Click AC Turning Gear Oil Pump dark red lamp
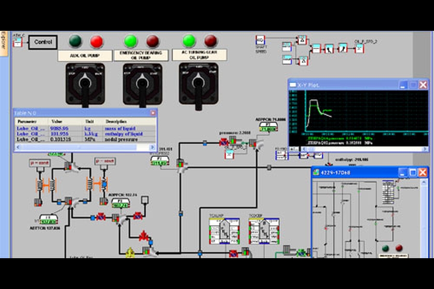The height and width of the screenshot is (289, 434). (211, 41)
